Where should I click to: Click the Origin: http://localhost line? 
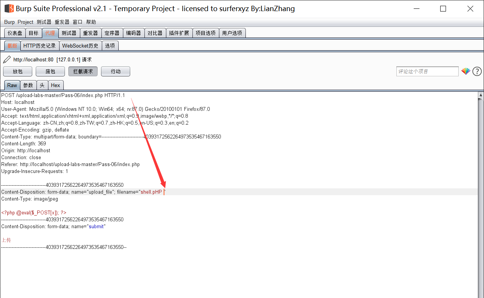pos(26,150)
